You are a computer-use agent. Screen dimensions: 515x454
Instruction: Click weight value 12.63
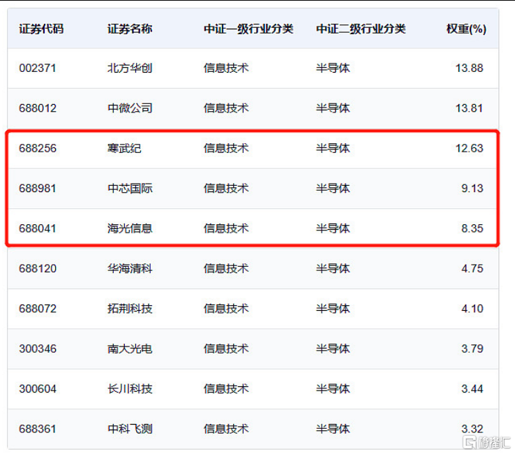coord(469,148)
